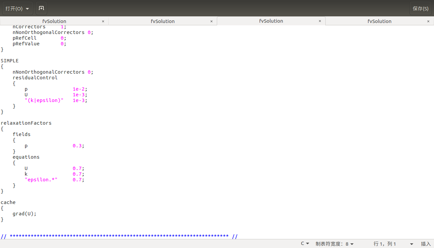The image size is (434, 248).
Task: Open the 打开(O) file dropdown
Action: click(x=17, y=8)
